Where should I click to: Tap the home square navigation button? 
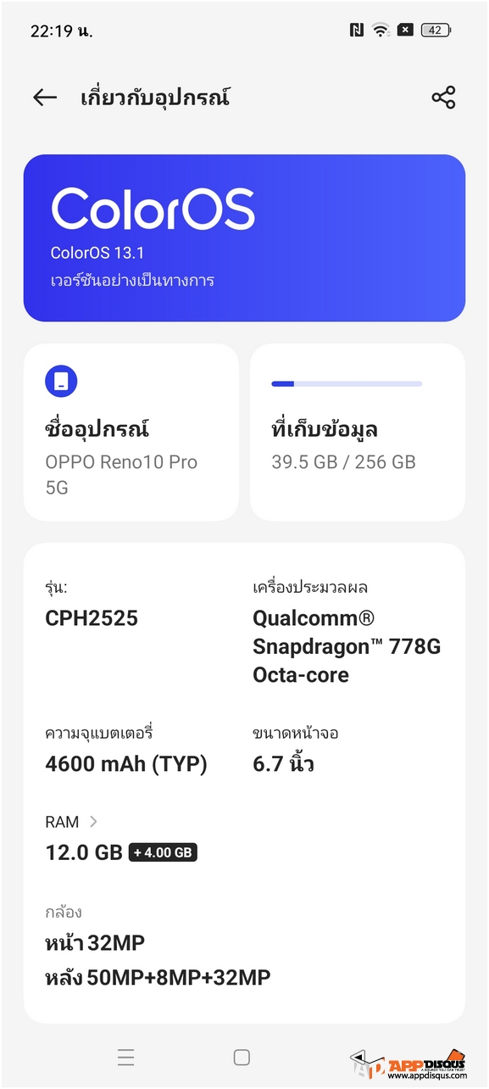tap(242, 1057)
